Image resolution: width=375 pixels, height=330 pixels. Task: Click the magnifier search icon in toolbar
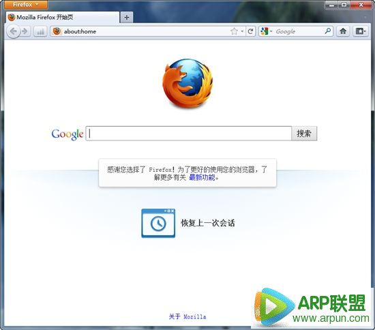pyautogui.click(x=328, y=31)
